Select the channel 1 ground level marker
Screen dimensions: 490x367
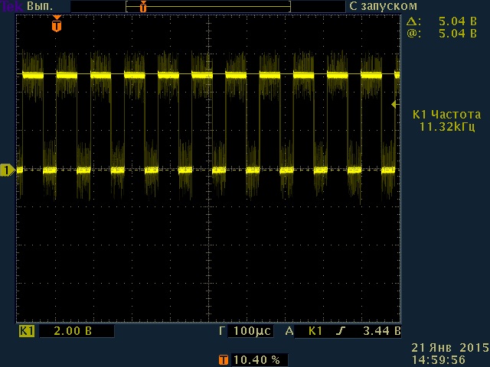click(8, 170)
